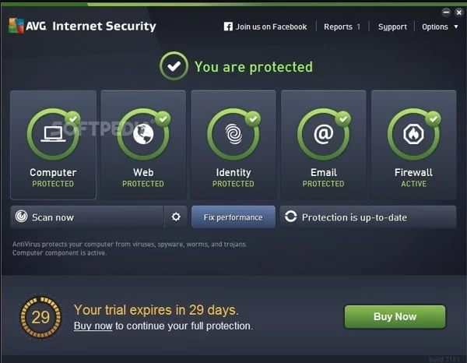Open the Email protection @ icon
The image size is (467, 363).
(324, 134)
